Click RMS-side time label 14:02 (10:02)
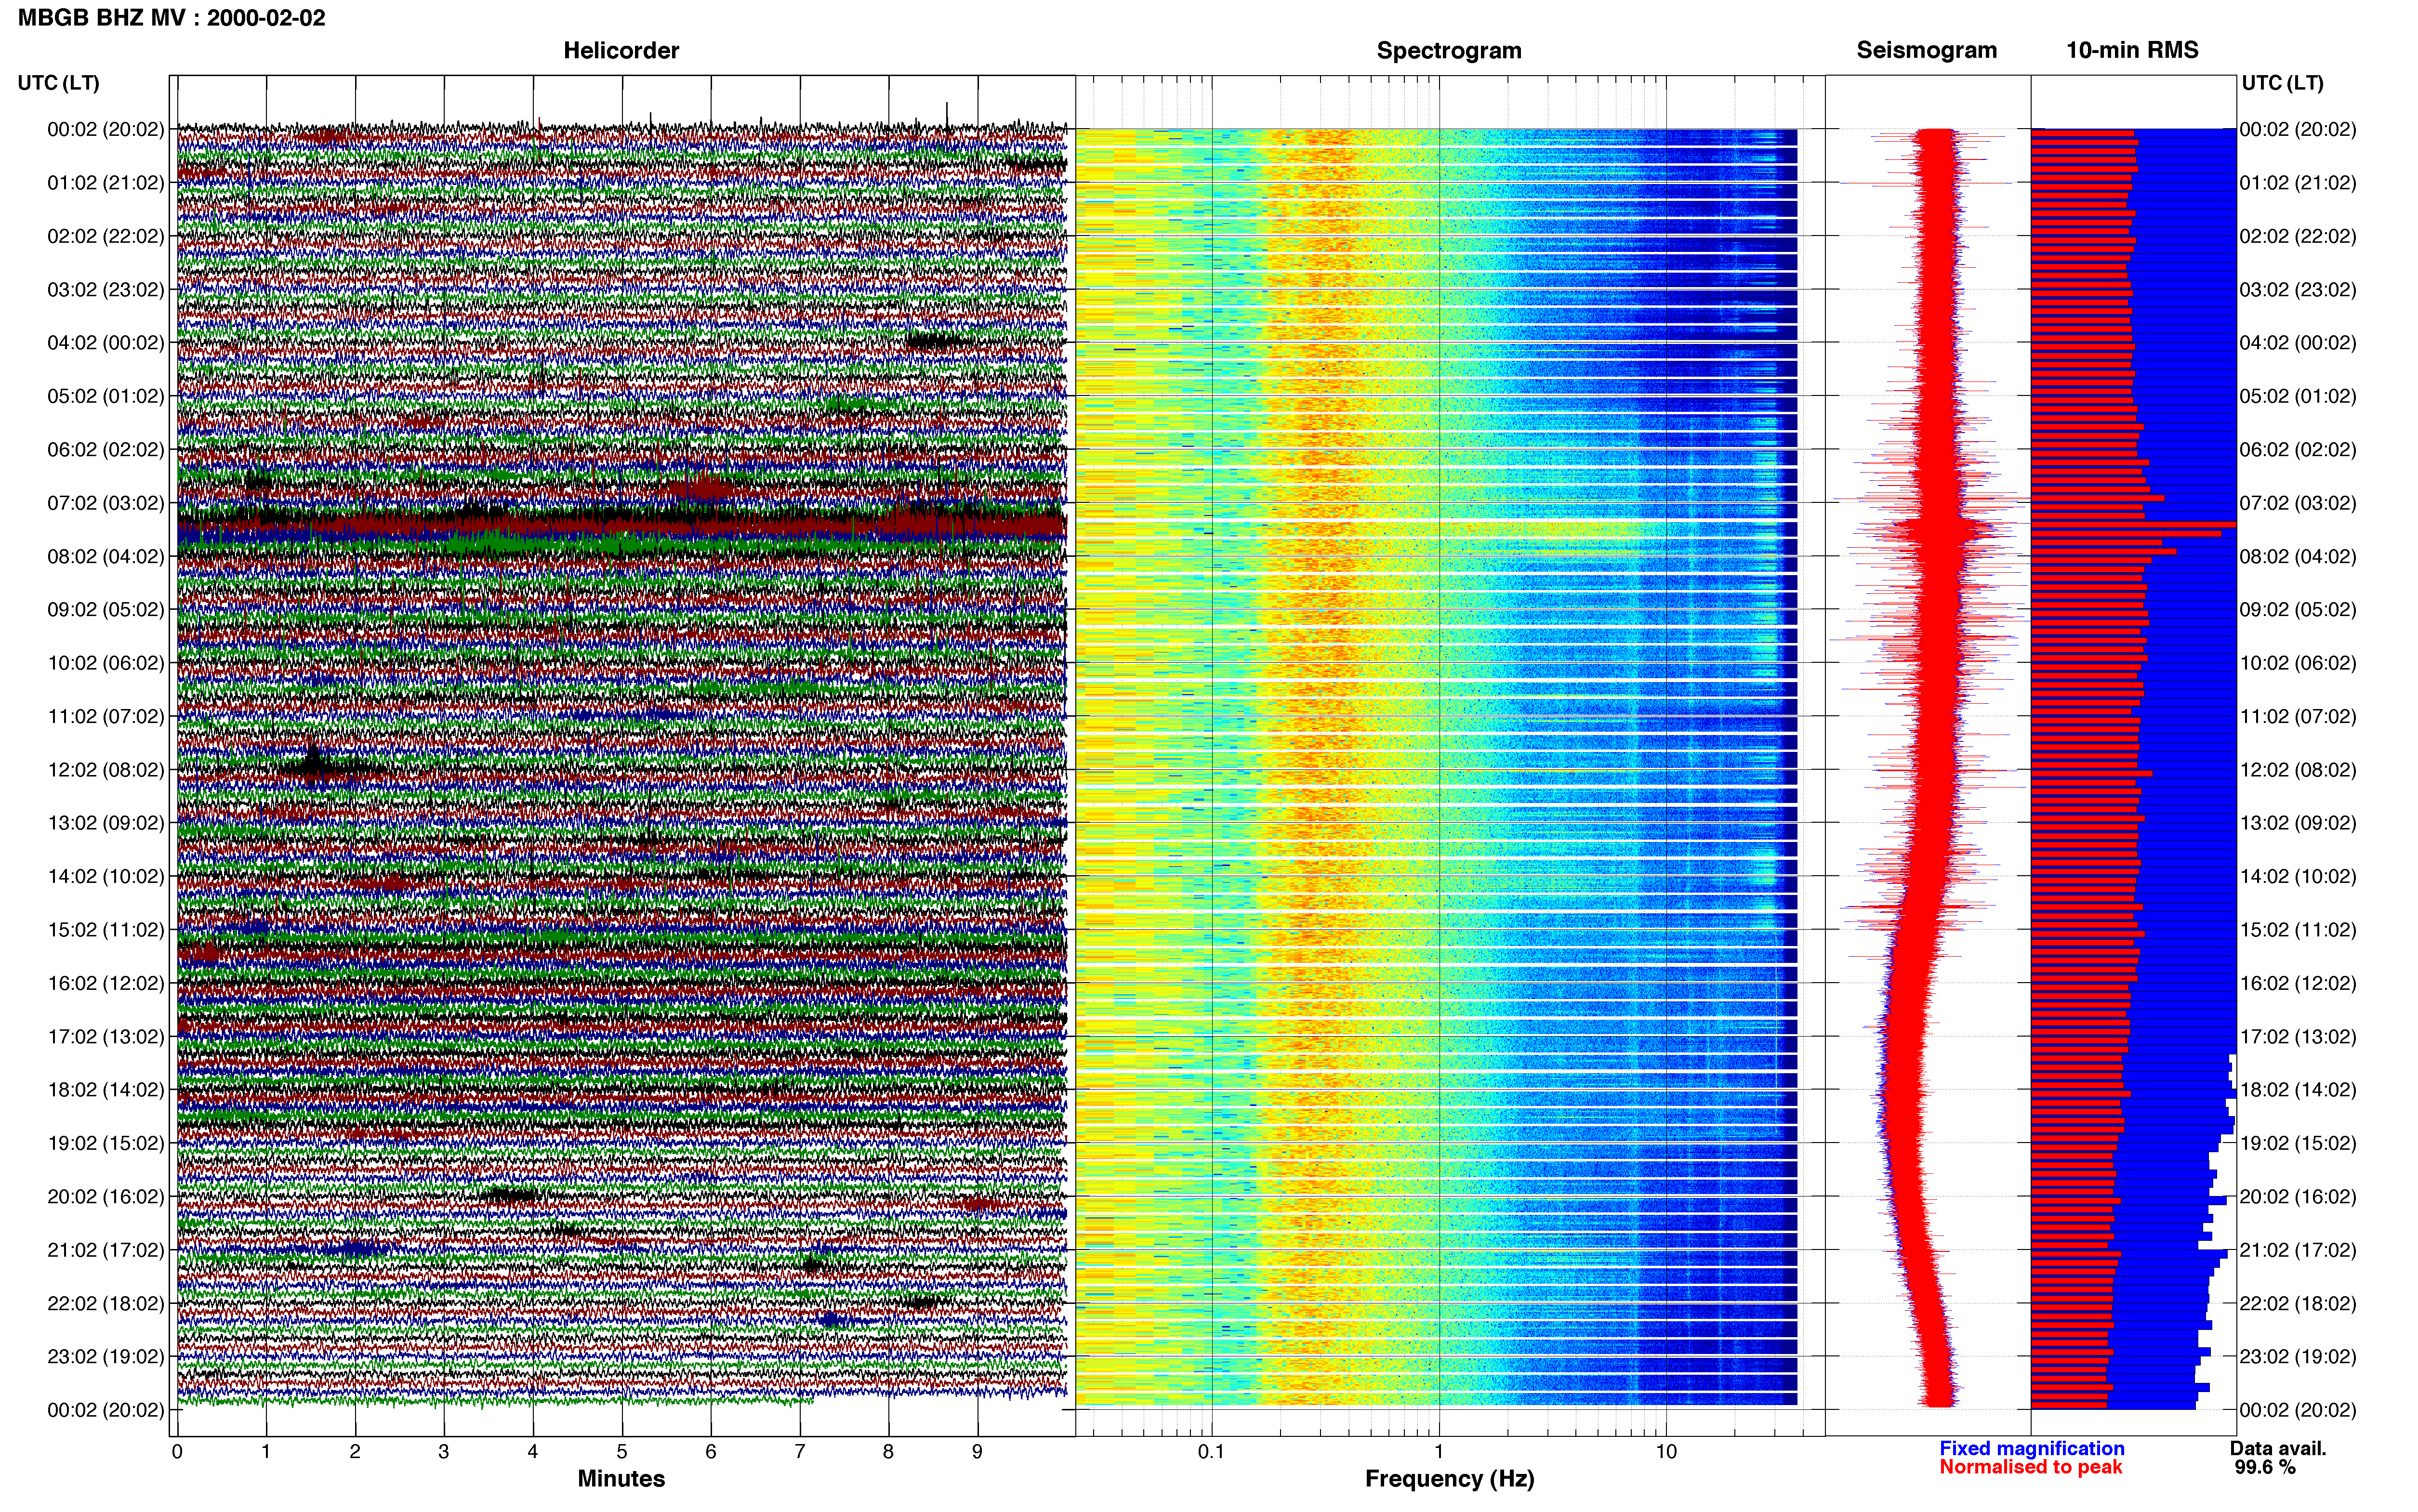This screenshot has width=2418, height=1512. [x=2298, y=876]
